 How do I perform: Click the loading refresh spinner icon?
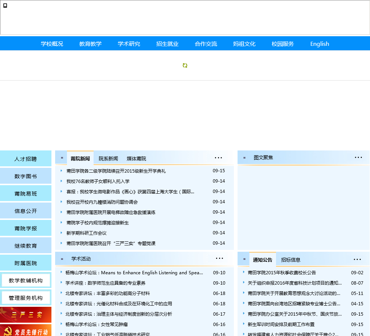coord(185,65)
